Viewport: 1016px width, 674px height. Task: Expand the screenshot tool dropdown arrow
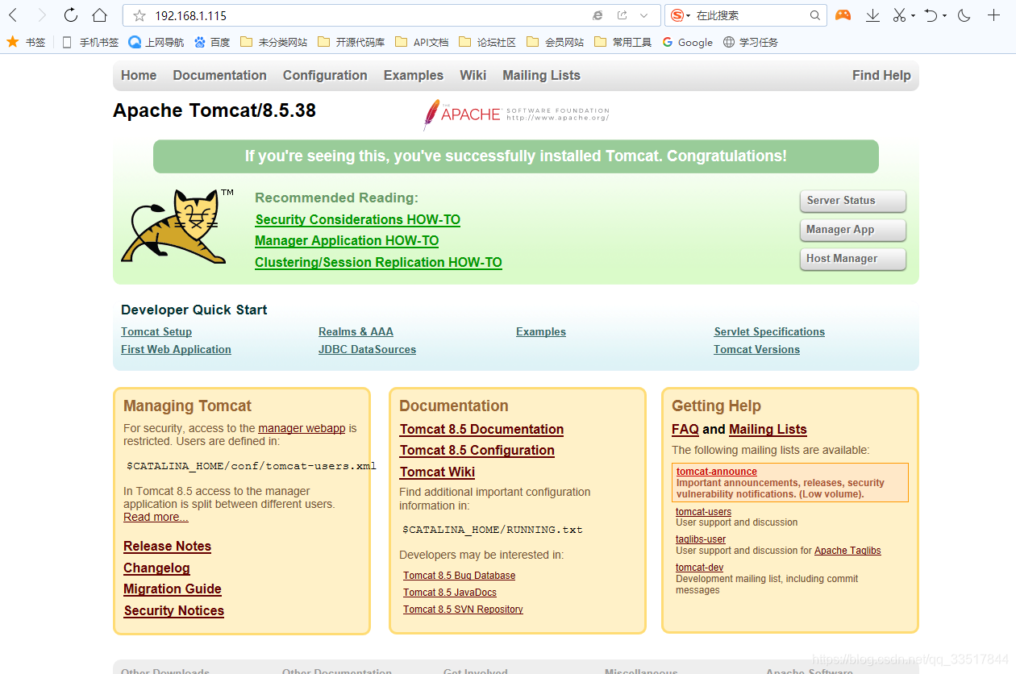(913, 15)
